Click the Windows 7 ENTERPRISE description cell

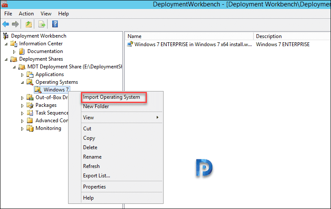point(283,44)
